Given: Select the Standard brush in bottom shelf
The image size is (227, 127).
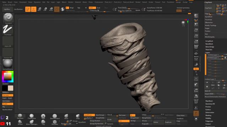Looking at the screenshot, I should point(20,116).
